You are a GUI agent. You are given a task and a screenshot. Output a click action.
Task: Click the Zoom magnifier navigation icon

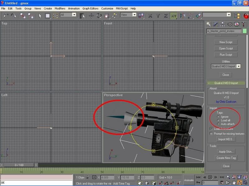tap(228, 177)
